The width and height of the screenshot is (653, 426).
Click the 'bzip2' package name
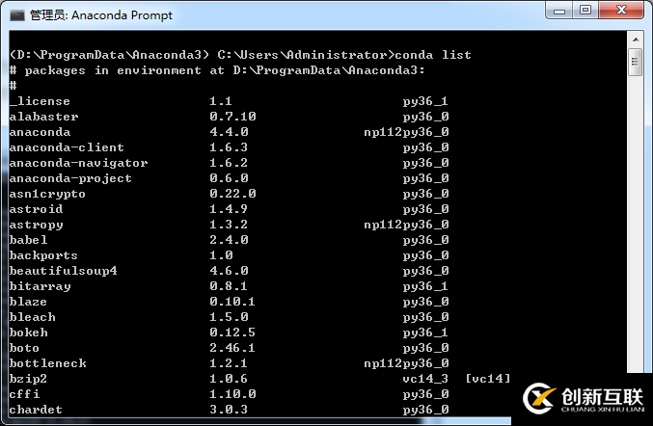click(x=28, y=379)
